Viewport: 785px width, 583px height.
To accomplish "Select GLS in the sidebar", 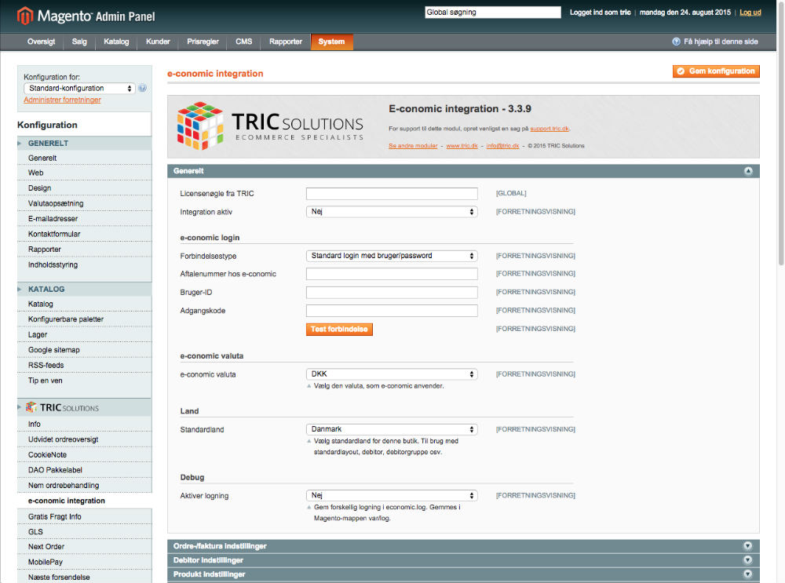I will [35, 531].
